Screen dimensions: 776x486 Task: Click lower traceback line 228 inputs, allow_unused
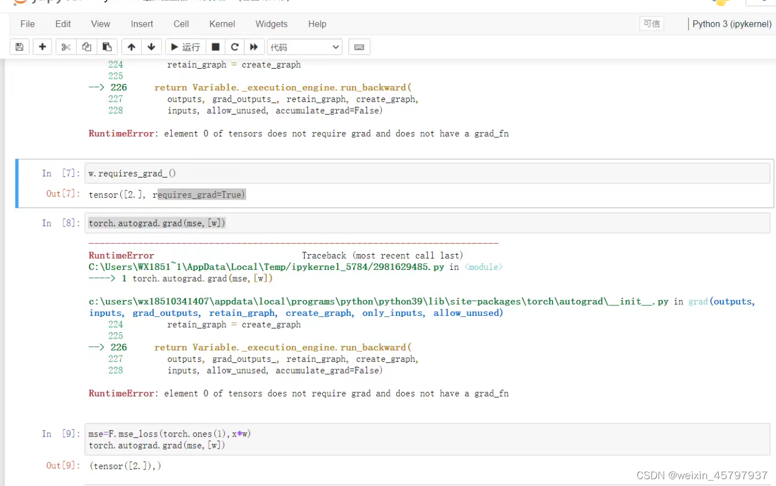246,370
